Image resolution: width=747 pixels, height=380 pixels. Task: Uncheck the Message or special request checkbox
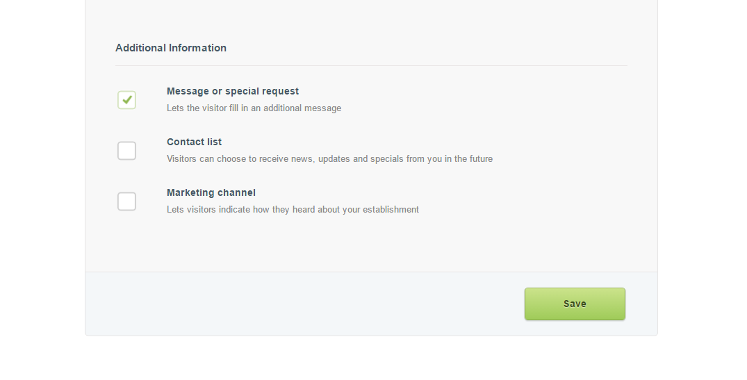(126, 100)
